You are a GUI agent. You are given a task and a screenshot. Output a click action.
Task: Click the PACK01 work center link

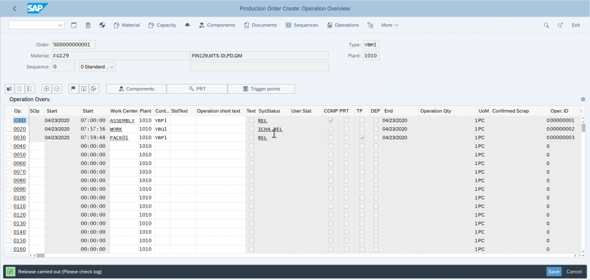pyautogui.click(x=119, y=138)
